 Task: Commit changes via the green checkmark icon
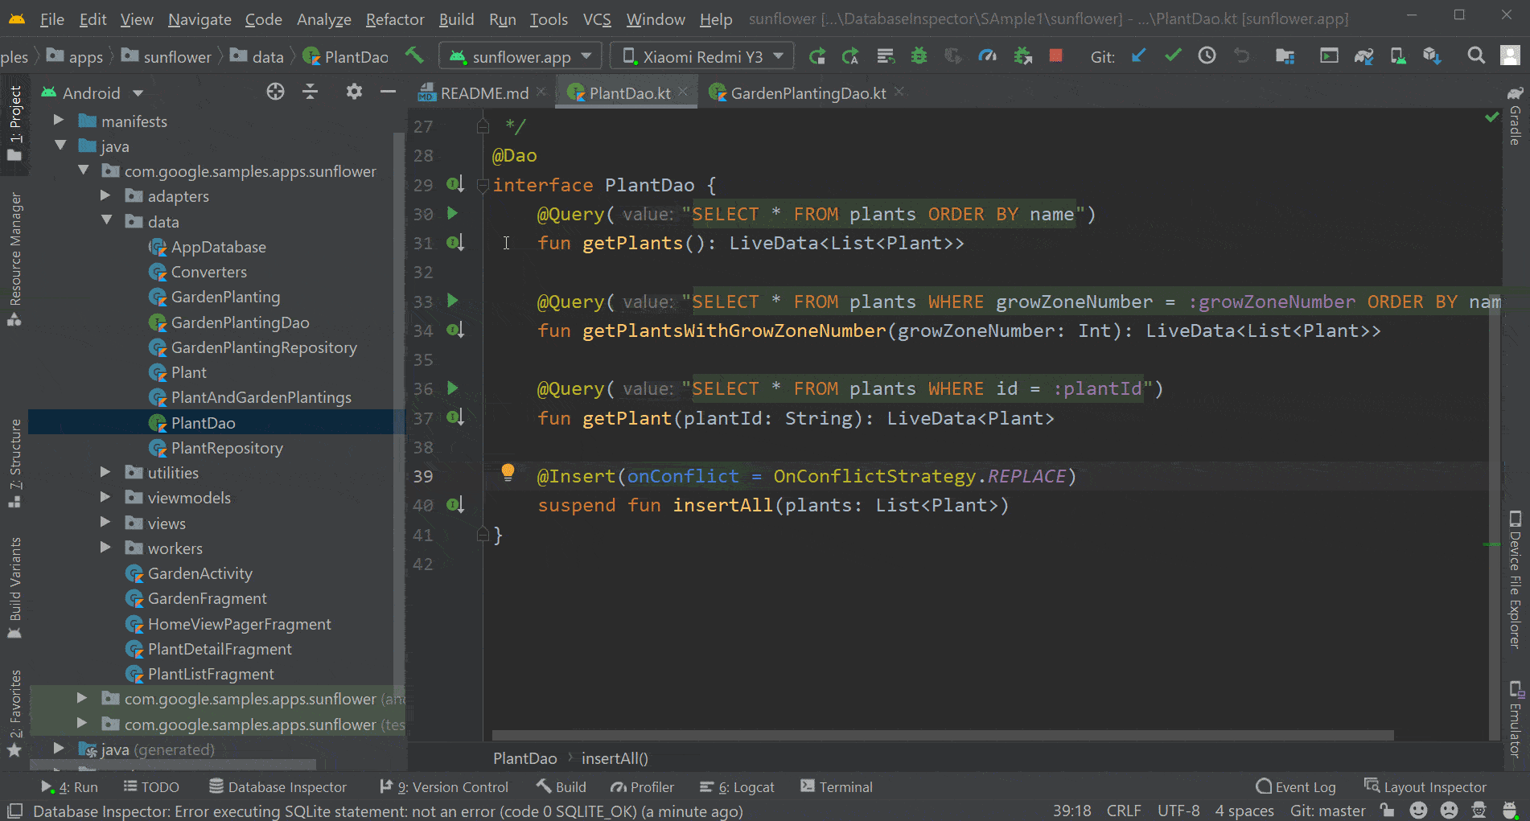(x=1173, y=56)
